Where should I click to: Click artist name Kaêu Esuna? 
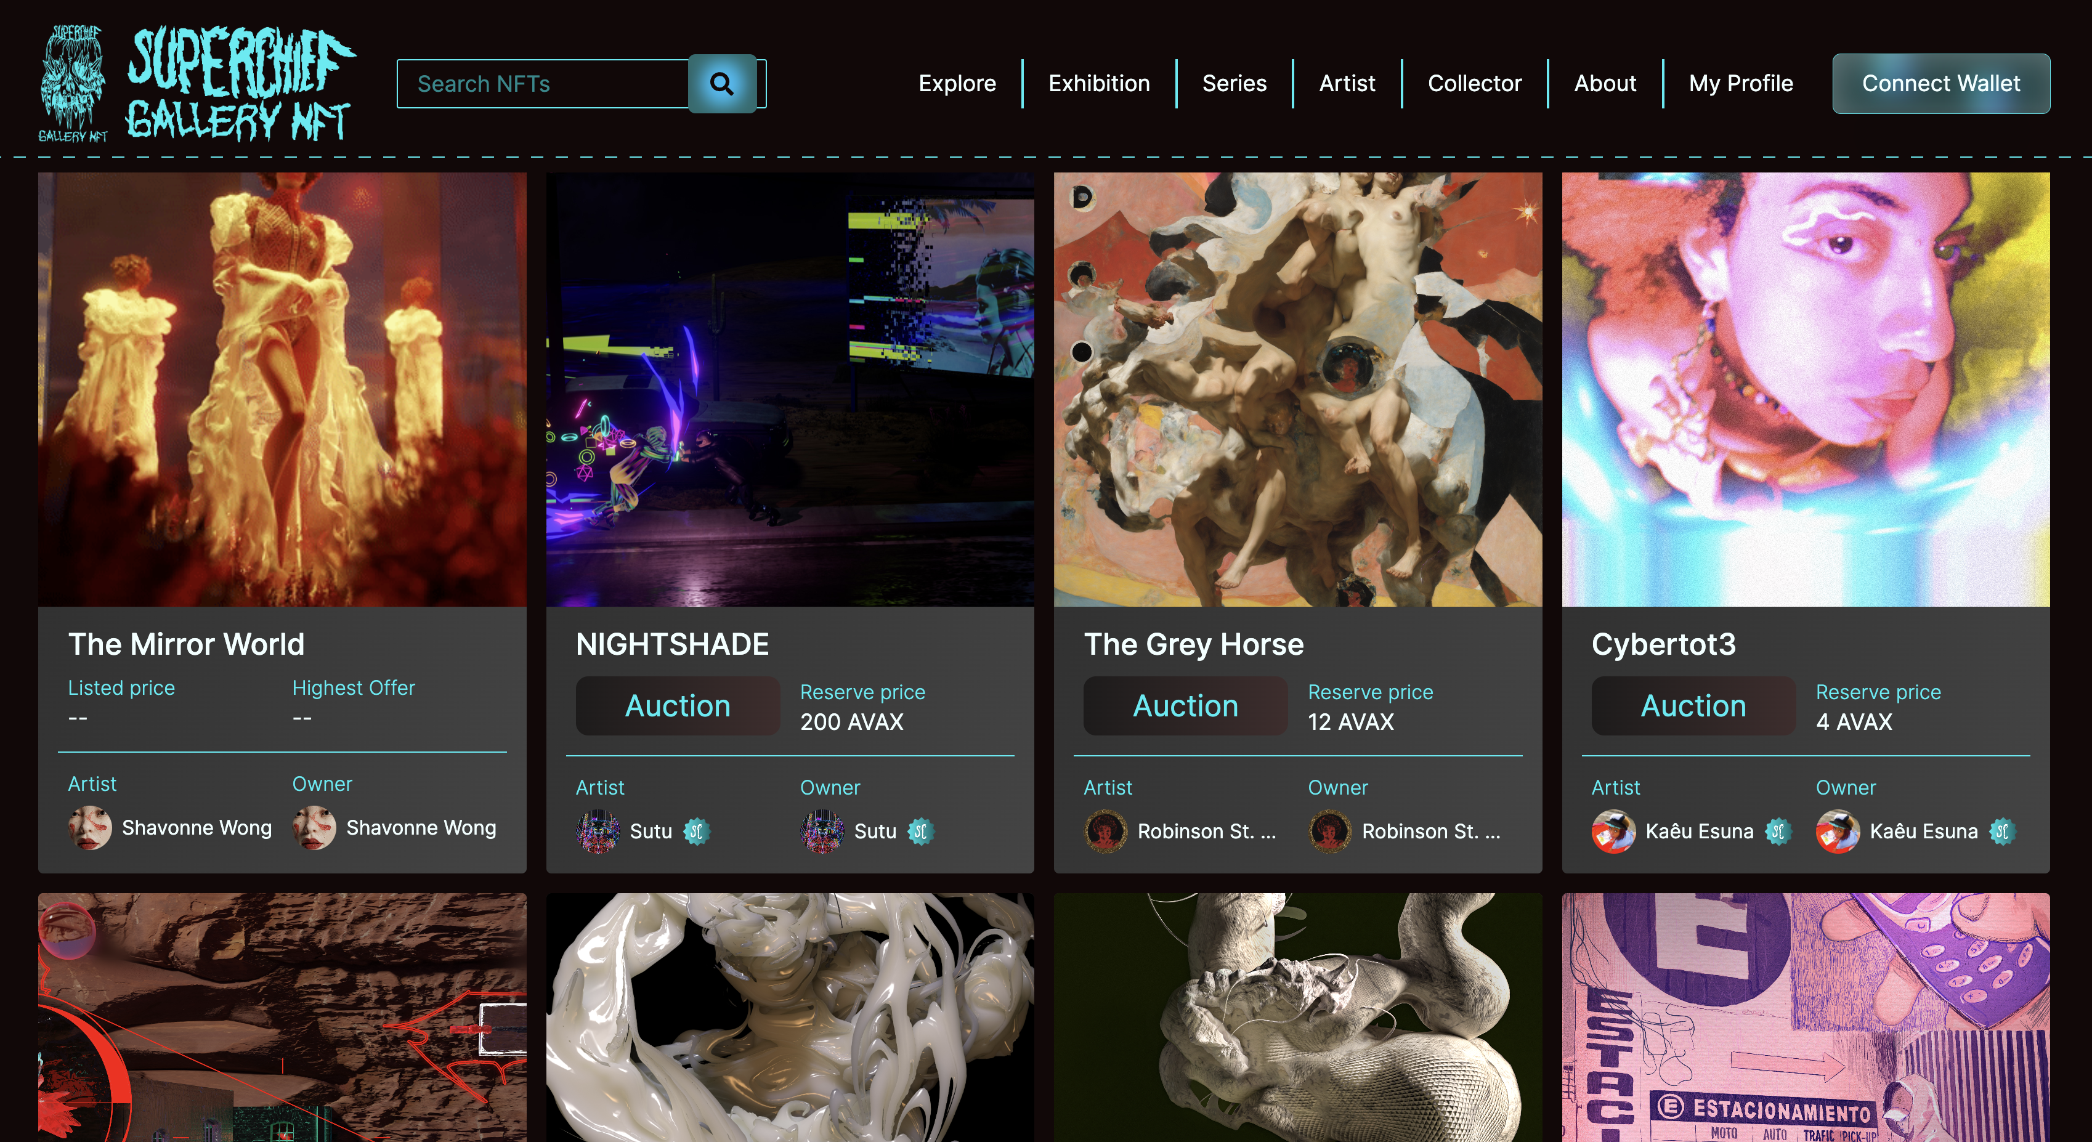coord(1699,831)
